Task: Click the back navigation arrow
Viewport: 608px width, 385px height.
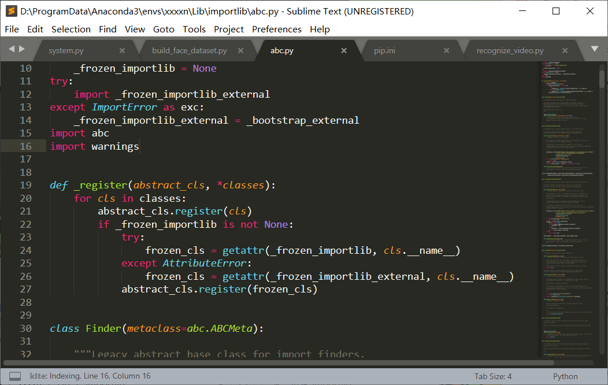Action: (11, 50)
